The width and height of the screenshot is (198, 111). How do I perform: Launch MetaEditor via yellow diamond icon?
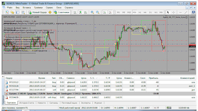[50, 12]
